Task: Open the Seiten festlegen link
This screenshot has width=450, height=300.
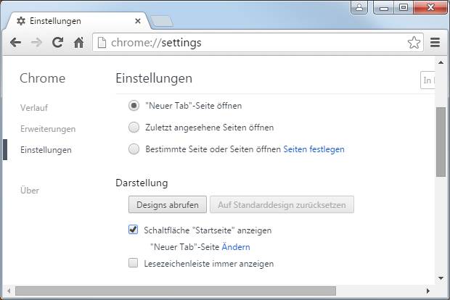Action: (x=314, y=149)
